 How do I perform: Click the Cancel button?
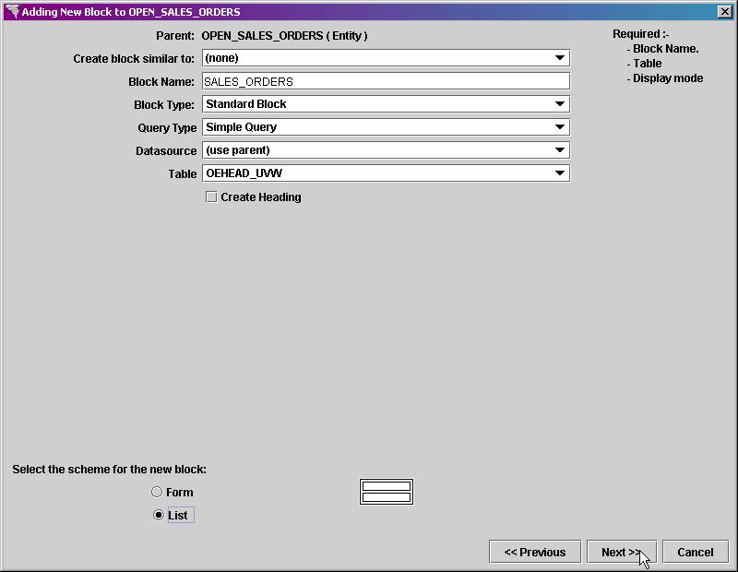(695, 551)
